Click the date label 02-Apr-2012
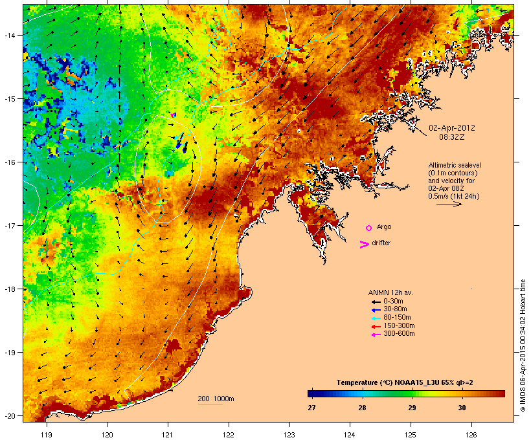The width and height of the screenshot is (531, 440). (452, 128)
